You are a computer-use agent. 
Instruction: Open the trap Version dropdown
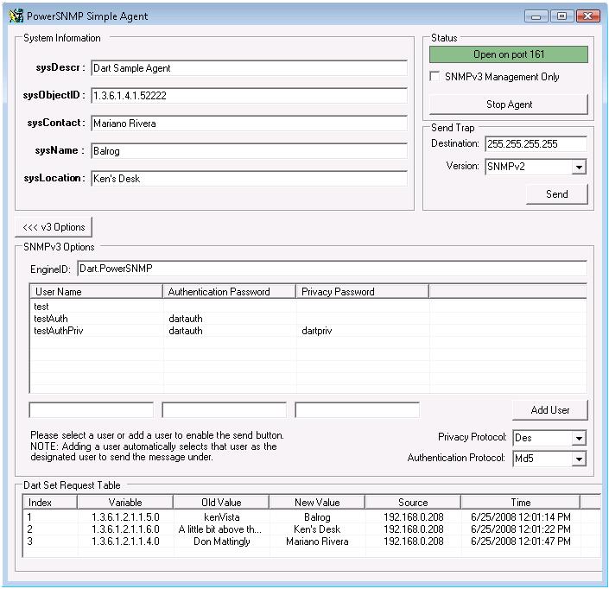pyautogui.click(x=579, y=167)
